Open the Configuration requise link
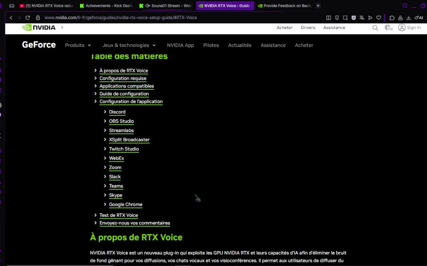Image resolution: width=427 pixels, height=266 pixels. click(x=123, y=78)
